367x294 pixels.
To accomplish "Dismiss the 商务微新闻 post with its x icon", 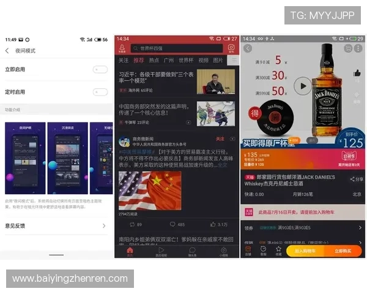I will point(232,139).
